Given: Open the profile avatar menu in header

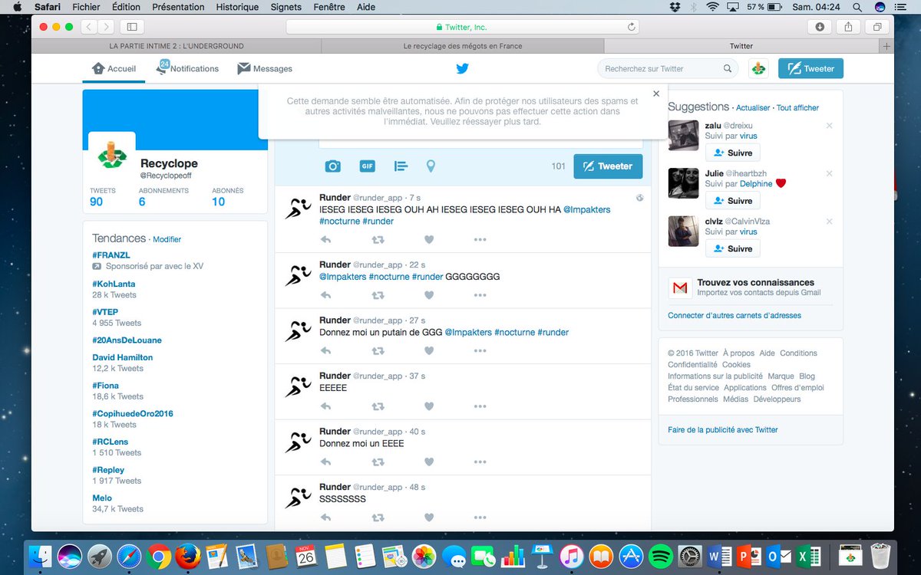Looking at the screenshot, I should point(758,68).
